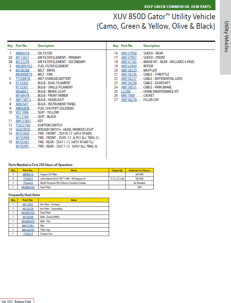231x303 pixels.
Task: Open AM136237 differential lock cable link
Action: pyautogui.click(x=129, y=79)
